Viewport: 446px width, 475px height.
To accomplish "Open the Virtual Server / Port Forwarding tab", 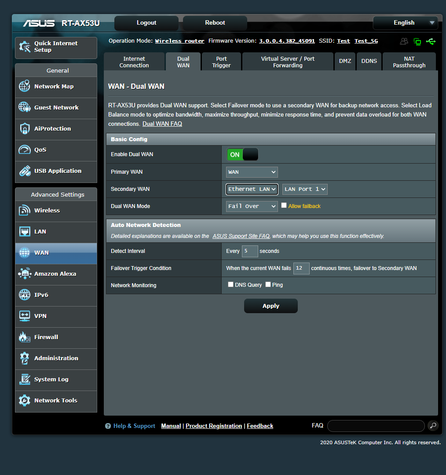I will coord(288,61).
